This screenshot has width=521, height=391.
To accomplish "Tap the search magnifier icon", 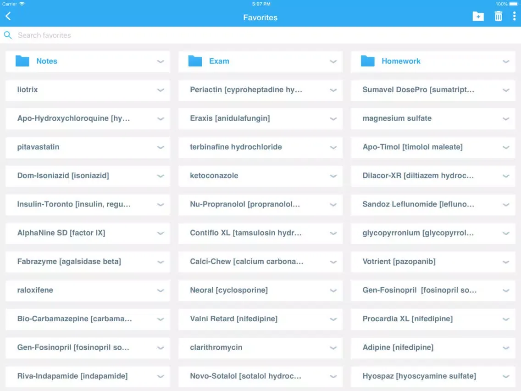I will [x=8, y=35].
